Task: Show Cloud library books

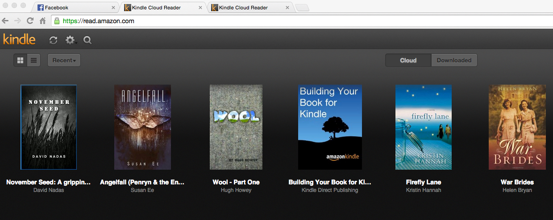Action: (408, 60)
